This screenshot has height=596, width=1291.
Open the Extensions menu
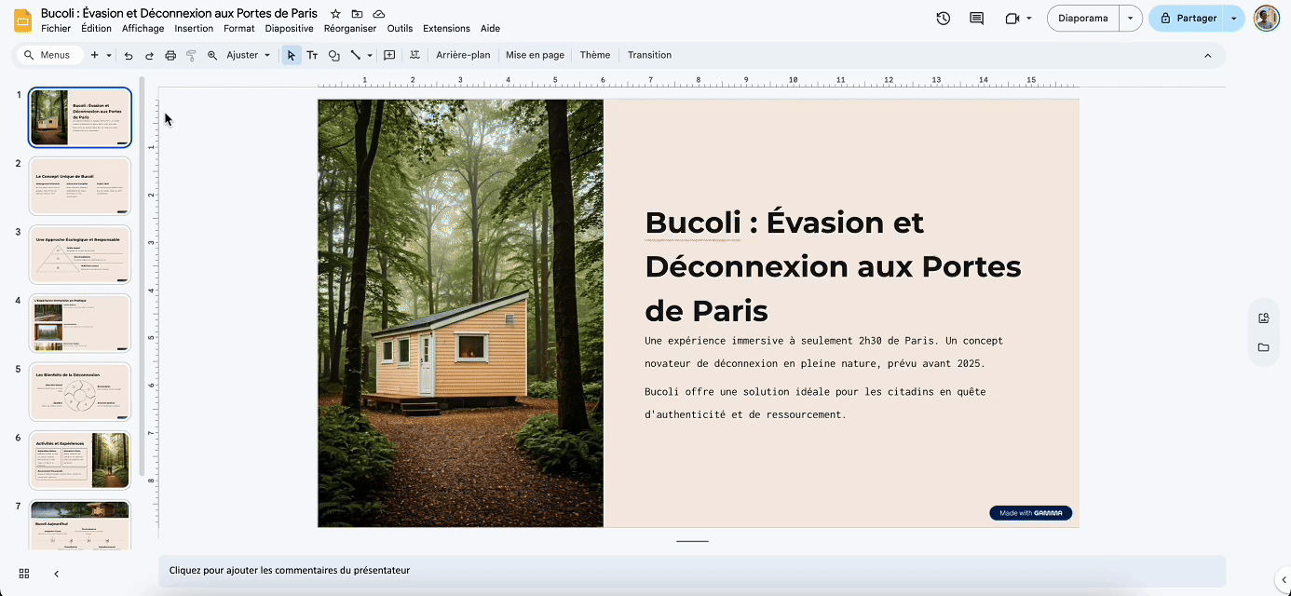pos(446,29)
